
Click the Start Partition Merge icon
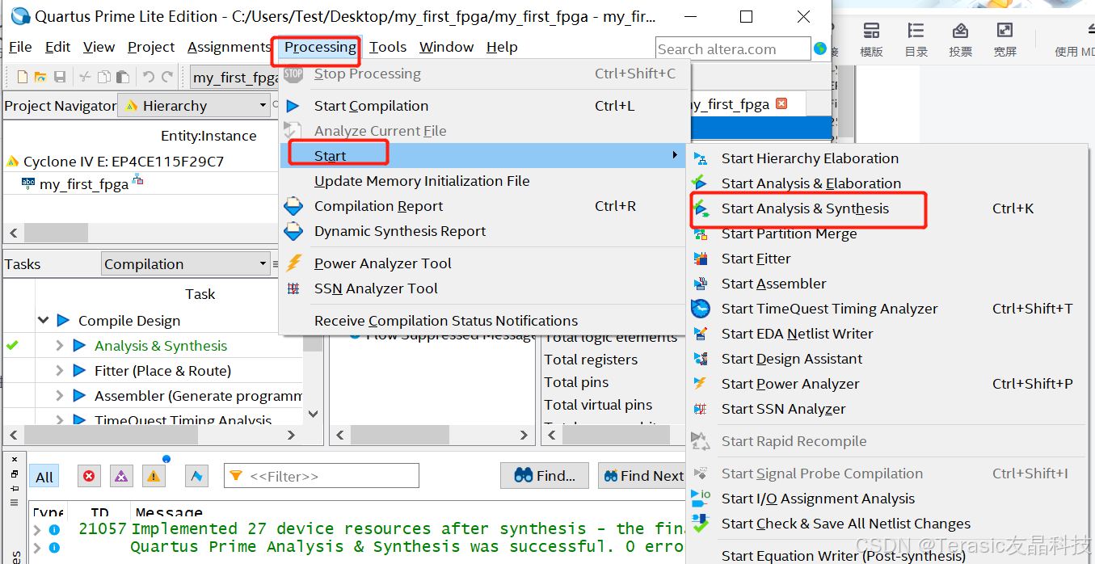[701, 234]
